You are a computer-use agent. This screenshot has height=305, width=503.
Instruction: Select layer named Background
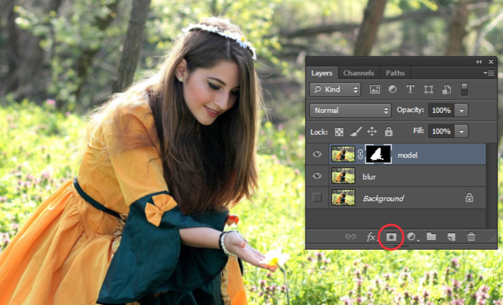pos(383,199)
